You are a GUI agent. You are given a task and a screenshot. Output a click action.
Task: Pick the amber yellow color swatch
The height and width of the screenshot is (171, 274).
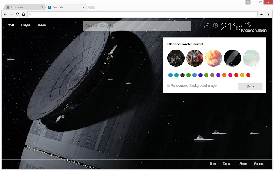(242, 75)
